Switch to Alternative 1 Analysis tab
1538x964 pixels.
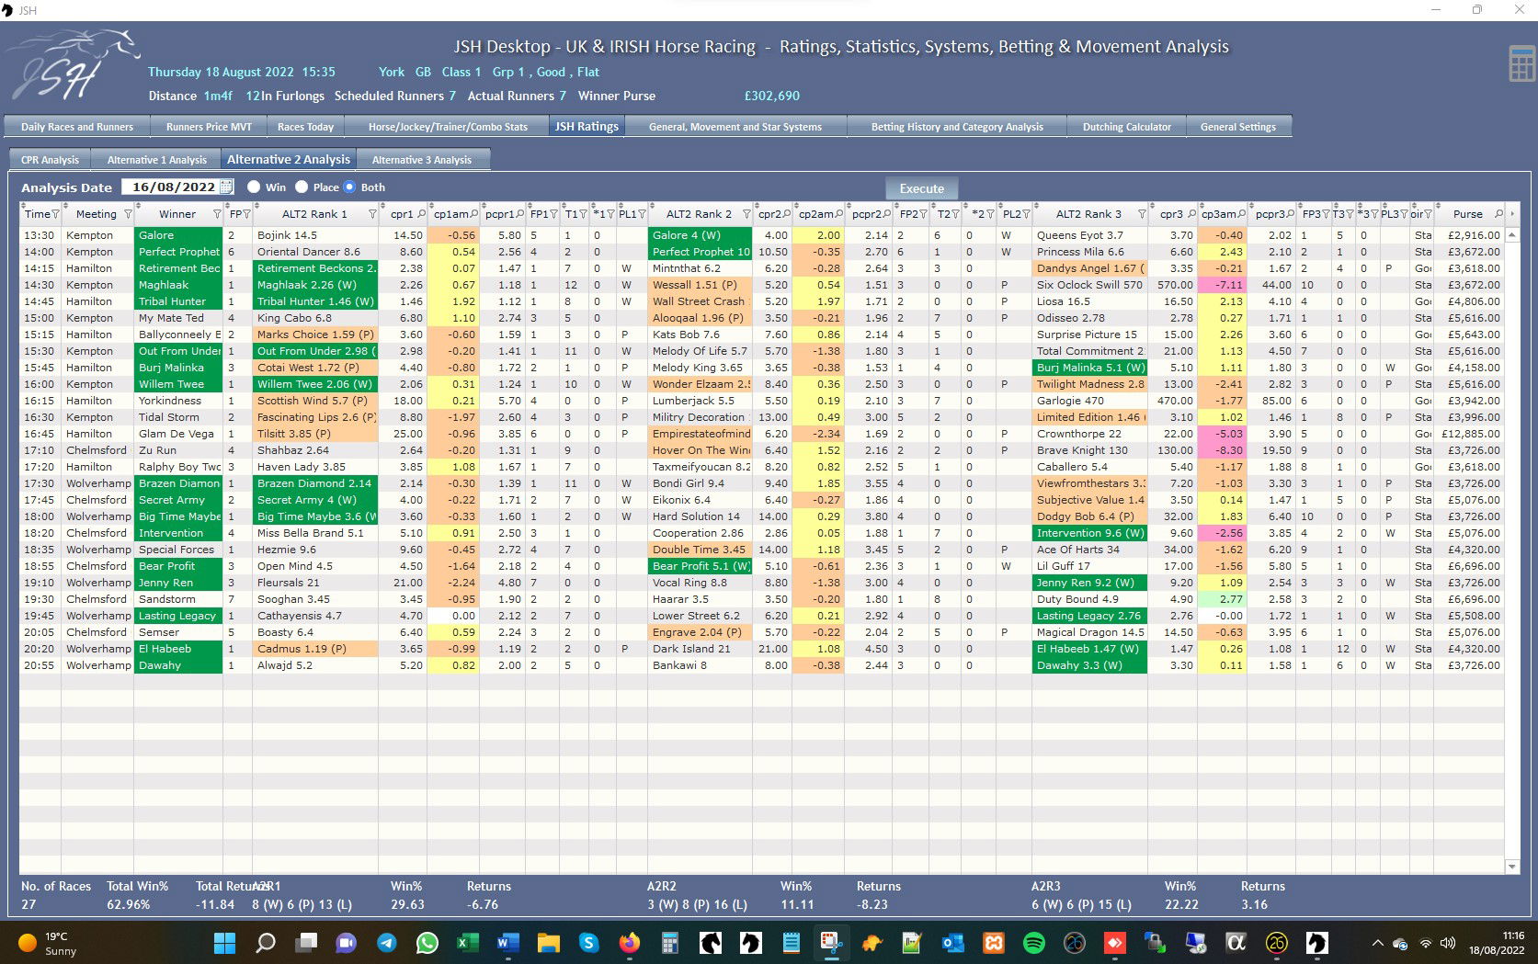(157, 160)
